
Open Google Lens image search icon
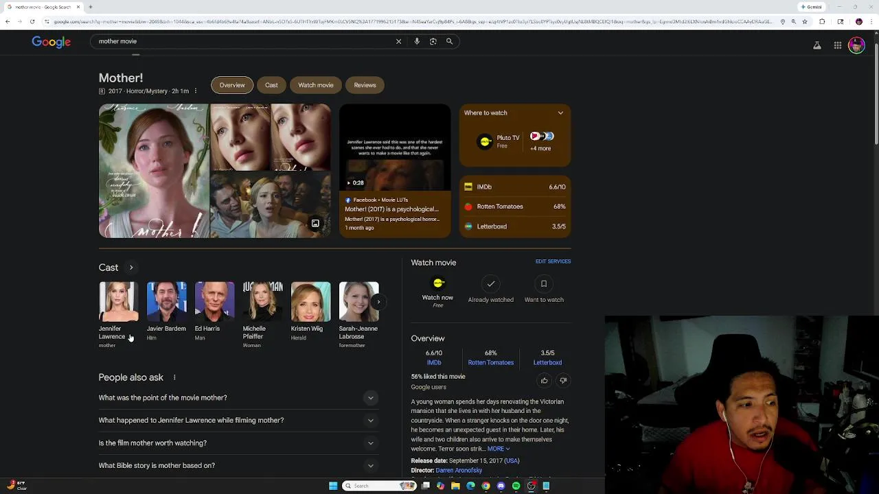[x=433, y=41]
